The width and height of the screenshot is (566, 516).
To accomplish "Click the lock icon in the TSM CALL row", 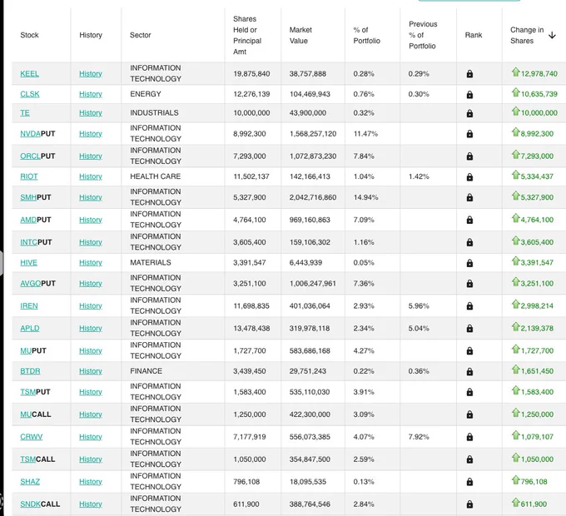I will coord(469,459).
